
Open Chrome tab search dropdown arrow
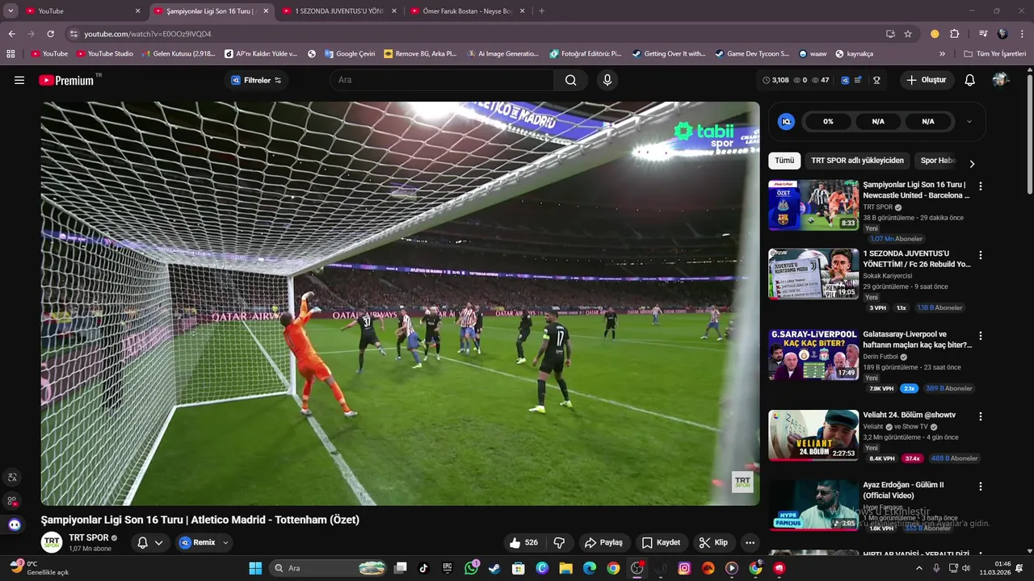11,10
